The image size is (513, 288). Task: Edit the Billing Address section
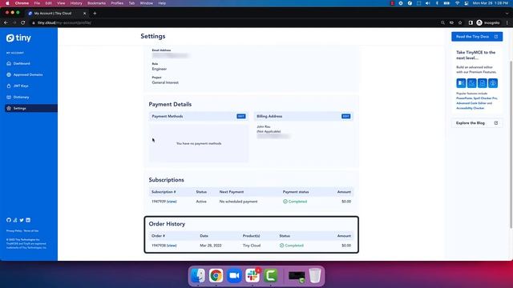345,116
